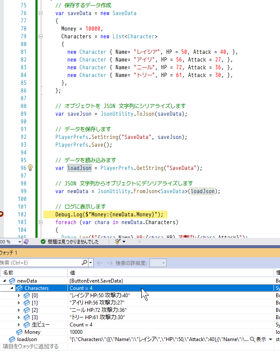280x354 pixels.
Task: Expand the [0] character entry
Action: click(19, 296)
